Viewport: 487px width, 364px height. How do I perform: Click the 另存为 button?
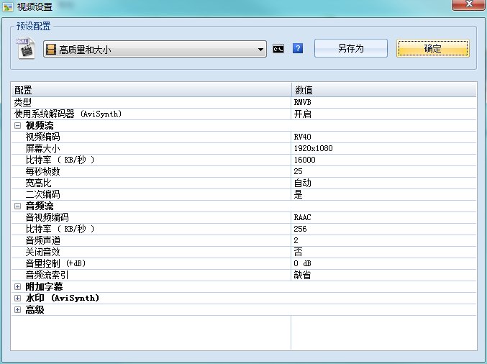(x=351, y=48)
